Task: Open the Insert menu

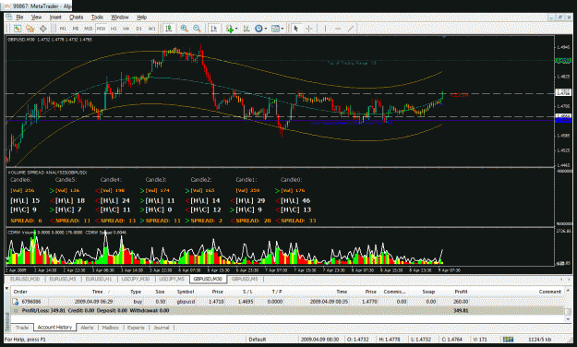Action: [x=55, y=17]
